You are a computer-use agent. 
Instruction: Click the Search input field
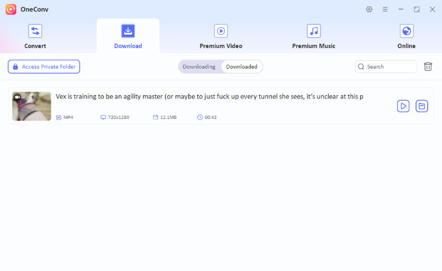point(390,66)
